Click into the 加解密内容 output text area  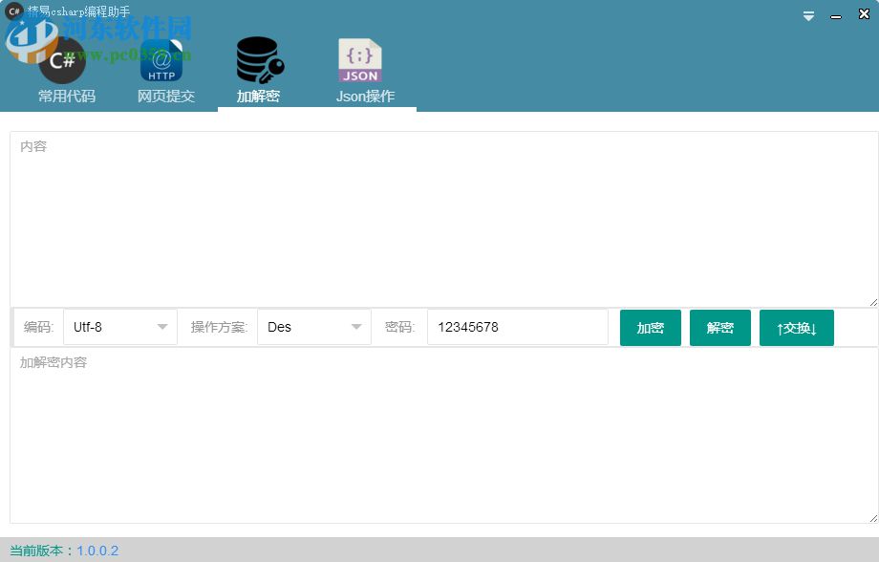[443, 436]
